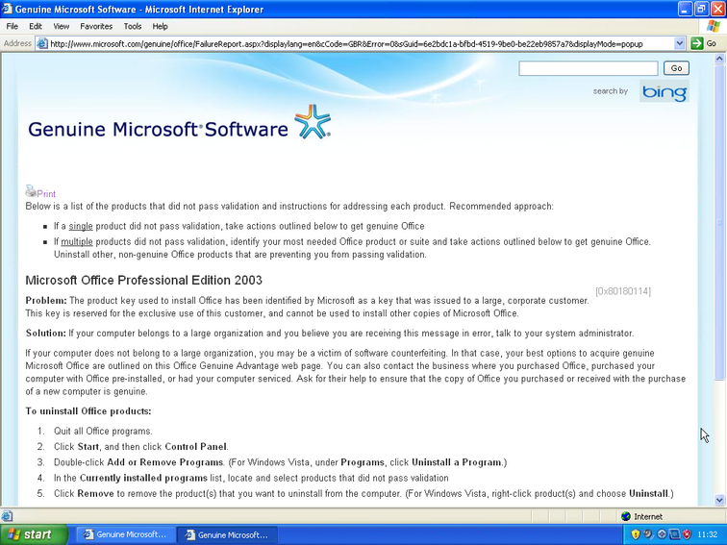This screenshot has width=727, height=545.
Task: Click the scroll down arrow of the page scrollbar
Action: 719,500
